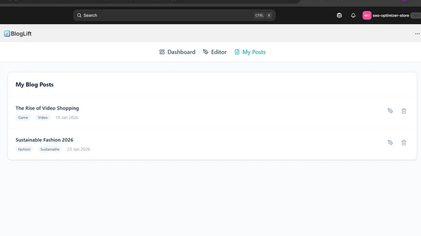Viewport: 421px width, 236px height.
Task: Click the K shortcut badge in search
Action: click(x=269, y=16)
